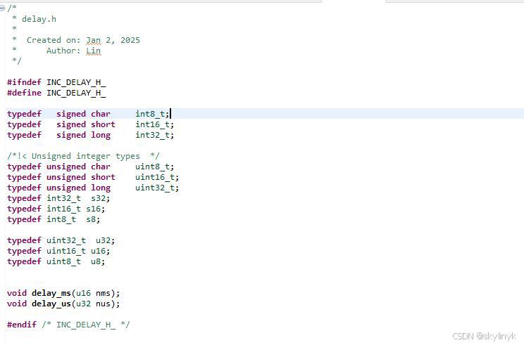524x345 pixels.
Task: Click 'Created on: Jan 2, 2025' comment
Action: click(x=83, y=40)
